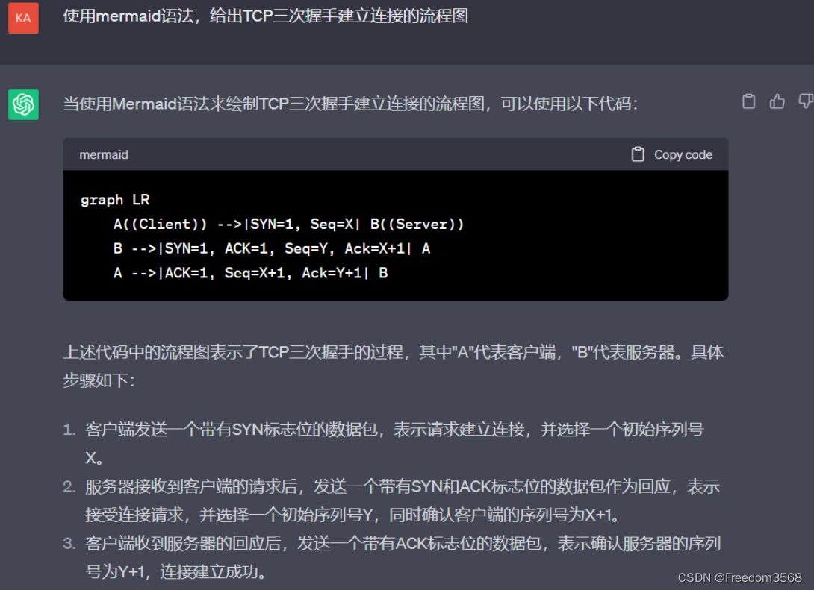The height and width of the screenshot is (590, 814).
Task: Click the mermaid language label
Action: (104, 154)
